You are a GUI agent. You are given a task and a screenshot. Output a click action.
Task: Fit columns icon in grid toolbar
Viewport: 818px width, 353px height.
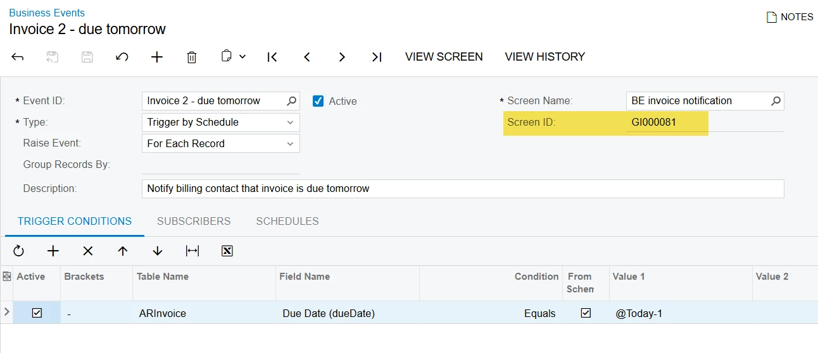click(192, 251)
